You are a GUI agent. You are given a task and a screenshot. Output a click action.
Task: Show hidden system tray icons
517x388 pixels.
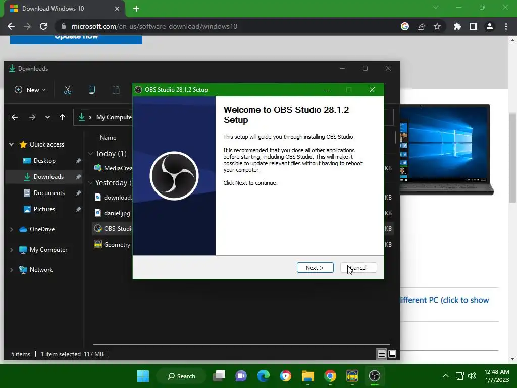point(446,376)
